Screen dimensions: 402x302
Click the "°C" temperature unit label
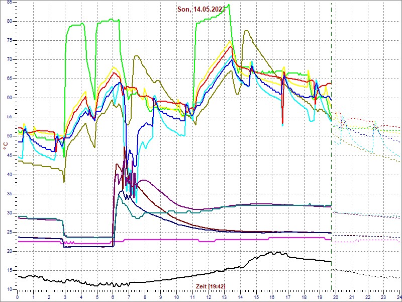click(x=6, y=146)
